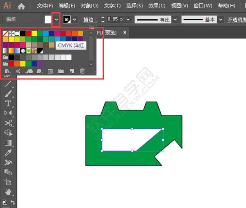The height and width of the screenshot is (208, 246).
Task: Open the 基本 brush definition dropdown
Action: click(221, 20)
